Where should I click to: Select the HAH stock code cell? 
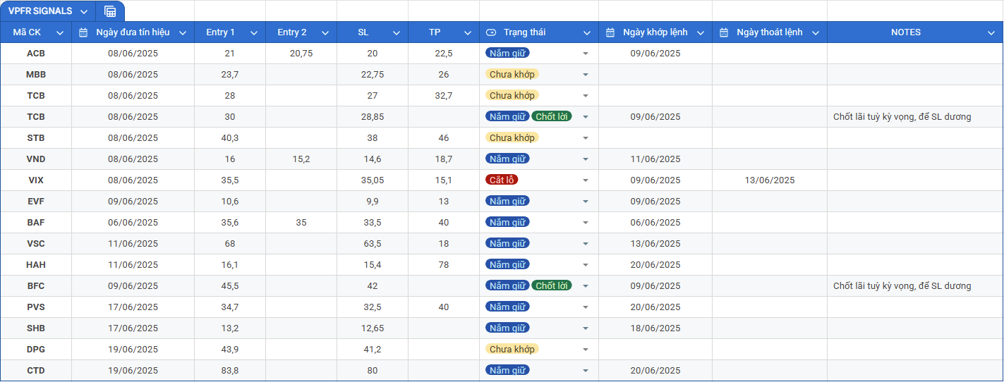click(36, 264)
